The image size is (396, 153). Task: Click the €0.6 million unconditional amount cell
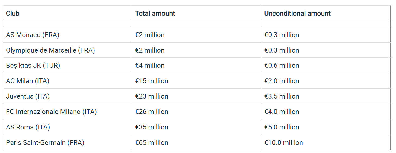pyautogui.click(x=326, y=65)
